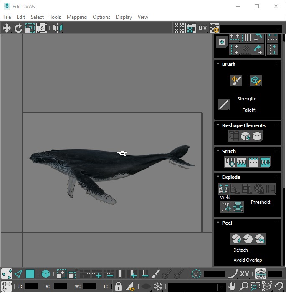Screen dimensions: 286x293
Task: Collapse the Brush rollout
Action: [218, 64]
